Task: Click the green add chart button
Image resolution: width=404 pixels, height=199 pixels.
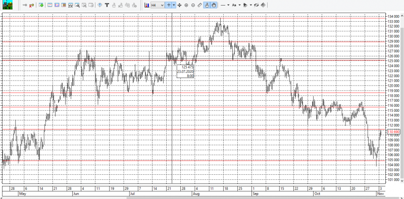Action: click(x=41, y=5)
